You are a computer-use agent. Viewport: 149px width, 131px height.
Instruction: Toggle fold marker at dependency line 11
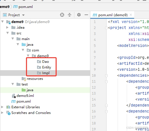click(x=106, y=82)
